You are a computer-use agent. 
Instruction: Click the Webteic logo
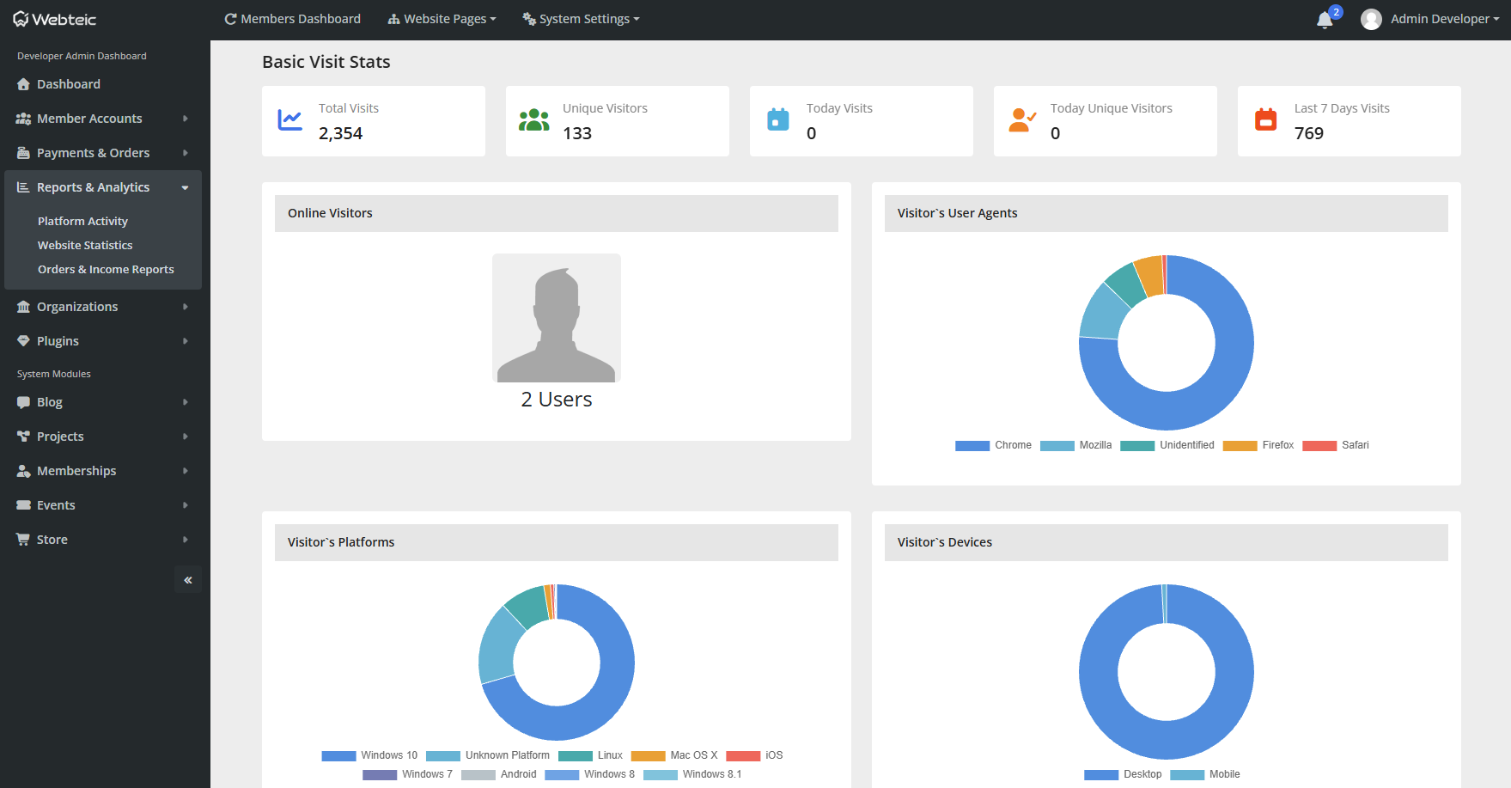tap(54, 19)
